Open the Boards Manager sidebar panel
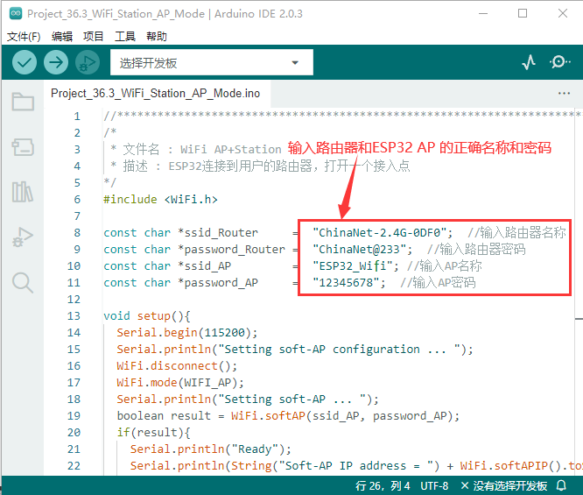583x495 pixels. (23, 146)
